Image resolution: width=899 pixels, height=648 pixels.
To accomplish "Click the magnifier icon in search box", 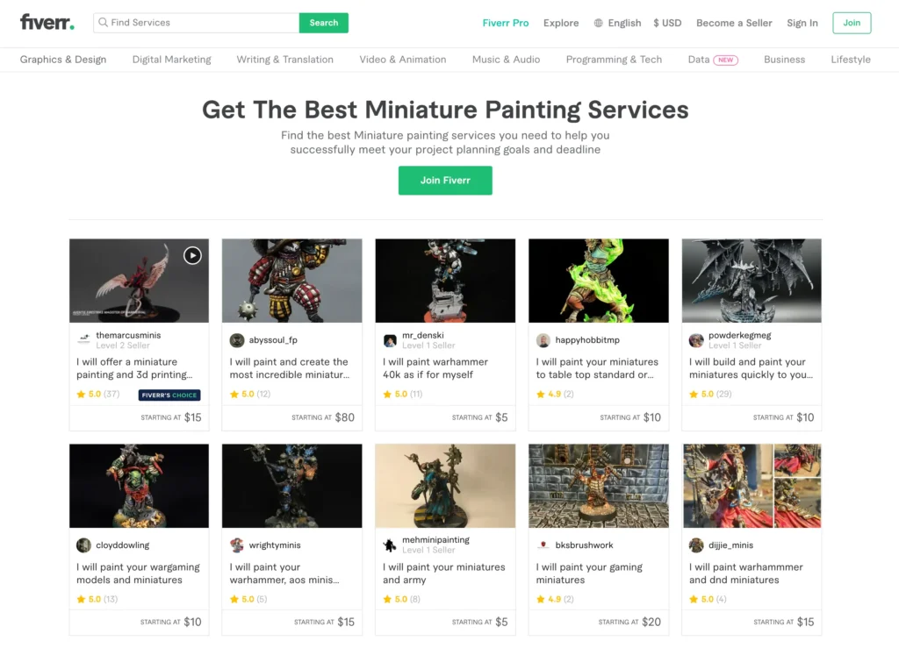I will [104, 22].
